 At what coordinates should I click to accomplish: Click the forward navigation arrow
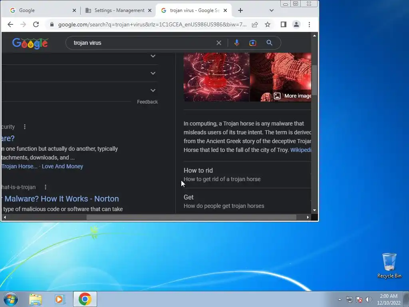tap(23, 24)
